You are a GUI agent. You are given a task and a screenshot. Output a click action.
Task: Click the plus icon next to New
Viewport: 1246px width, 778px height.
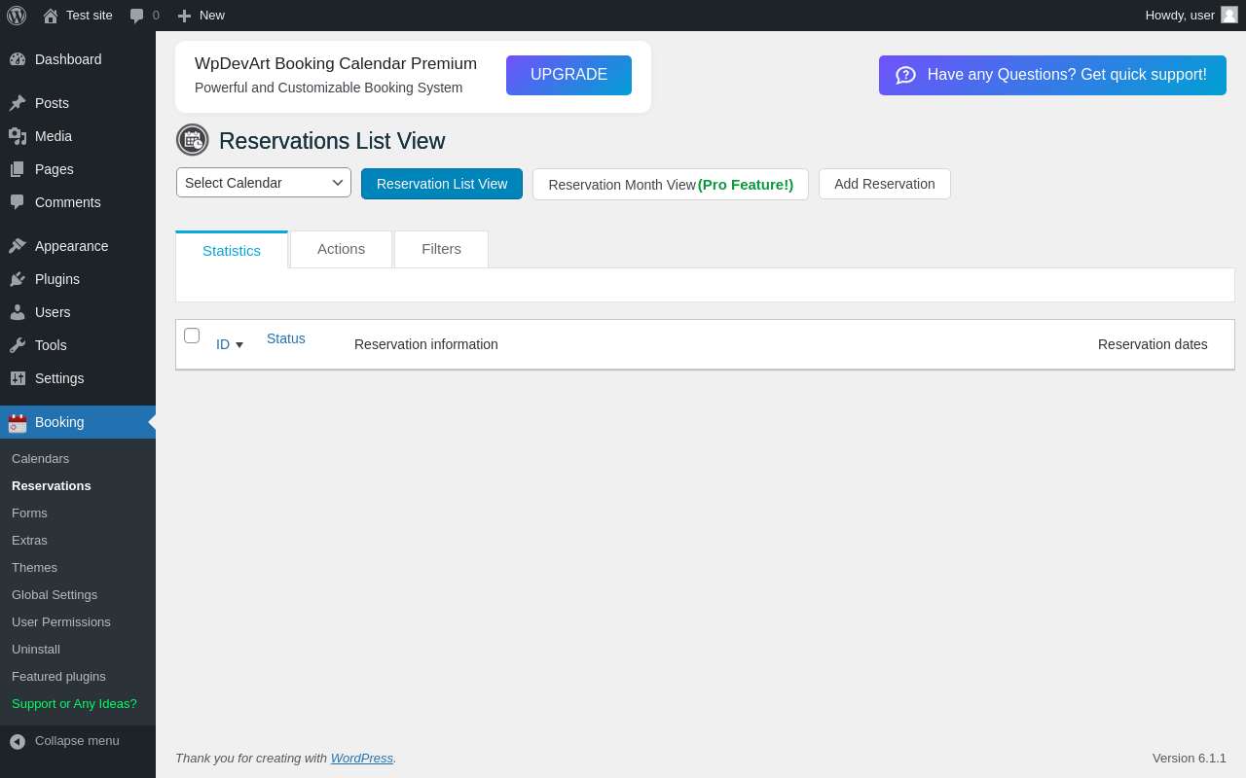[x=184, y=16]
